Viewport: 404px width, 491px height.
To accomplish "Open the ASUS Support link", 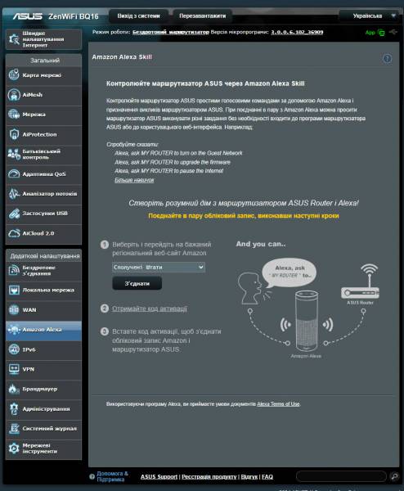I will coord(159,476).
